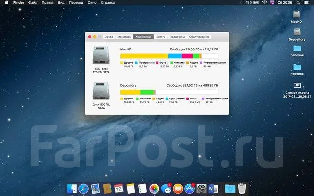Click yellow segment of MacHD storage bar
Viewport: 314px width, 196px height.
(144, 56)
